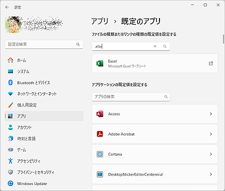The image size is (225, 191).
Task: Click the accessibility person icon
Action: 10,161
